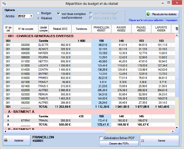Select account 602000 ELECTR row

(x=89, y=45)
